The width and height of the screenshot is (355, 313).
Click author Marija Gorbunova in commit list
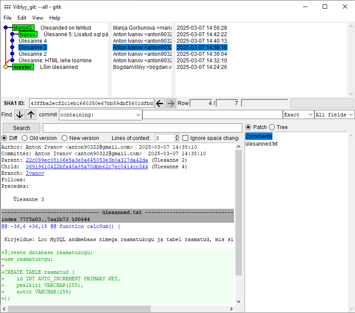coord(142,28)
